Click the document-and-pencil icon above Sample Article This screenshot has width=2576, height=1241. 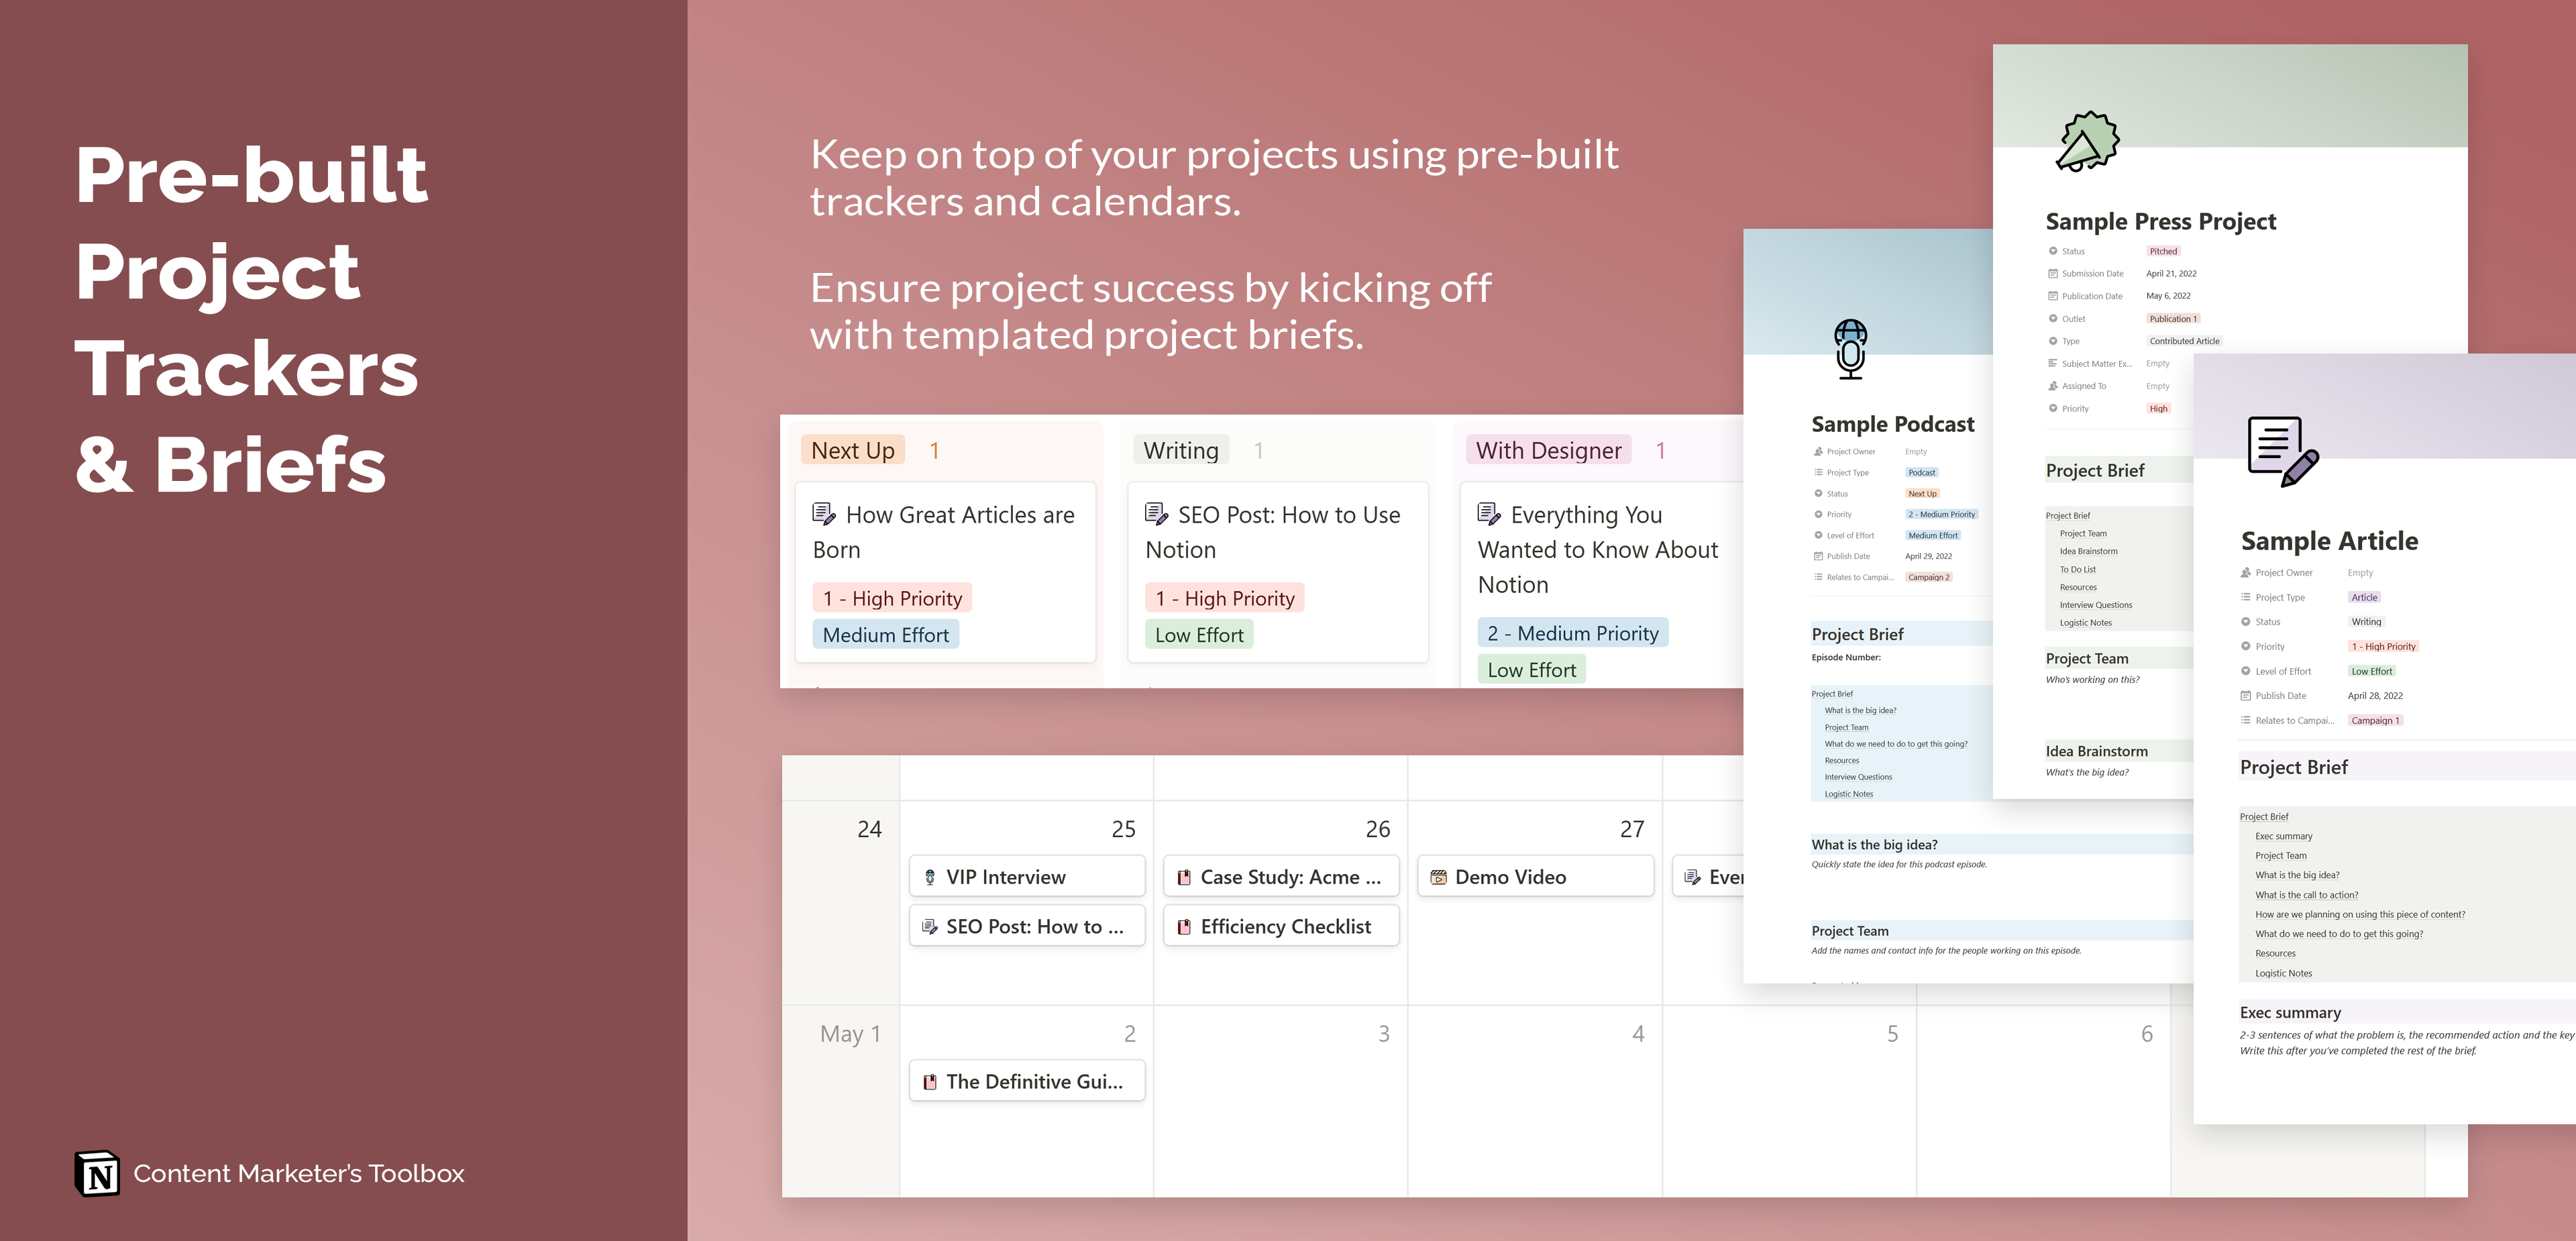2283,452
